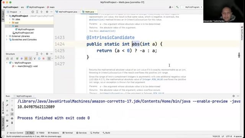Toggle Sort by Visibility in Structure toolbar
Viewport: 245px width, 138px height.
coord(7,59)
